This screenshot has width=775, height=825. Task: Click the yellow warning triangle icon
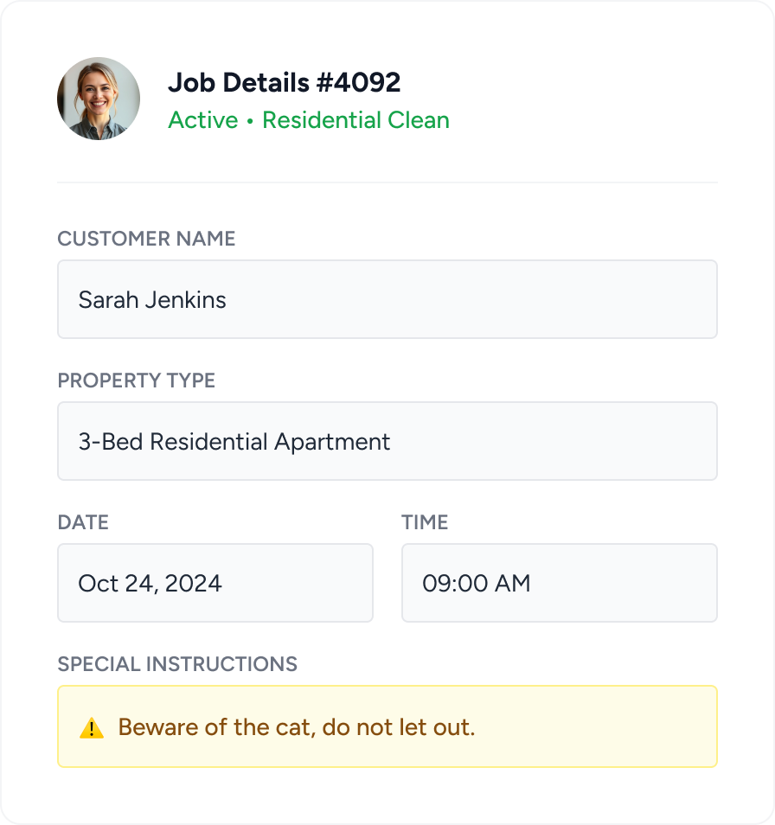(x=92, y=728)
